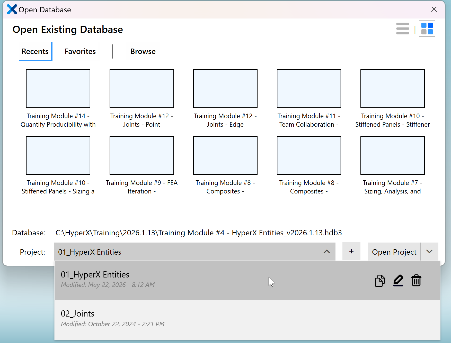Image resolution: width=451 pixels, height=343 pixels.
Task: Click the HyperX logo icon
Action: tap(12, 10)
